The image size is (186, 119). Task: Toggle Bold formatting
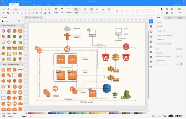click(x=13, y=13)
